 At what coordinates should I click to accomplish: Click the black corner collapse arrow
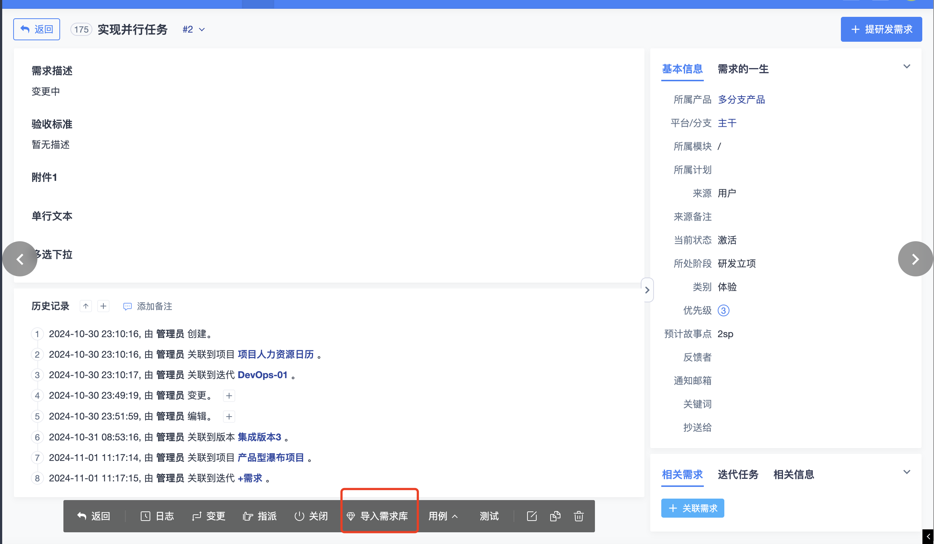tap(928, 537)
